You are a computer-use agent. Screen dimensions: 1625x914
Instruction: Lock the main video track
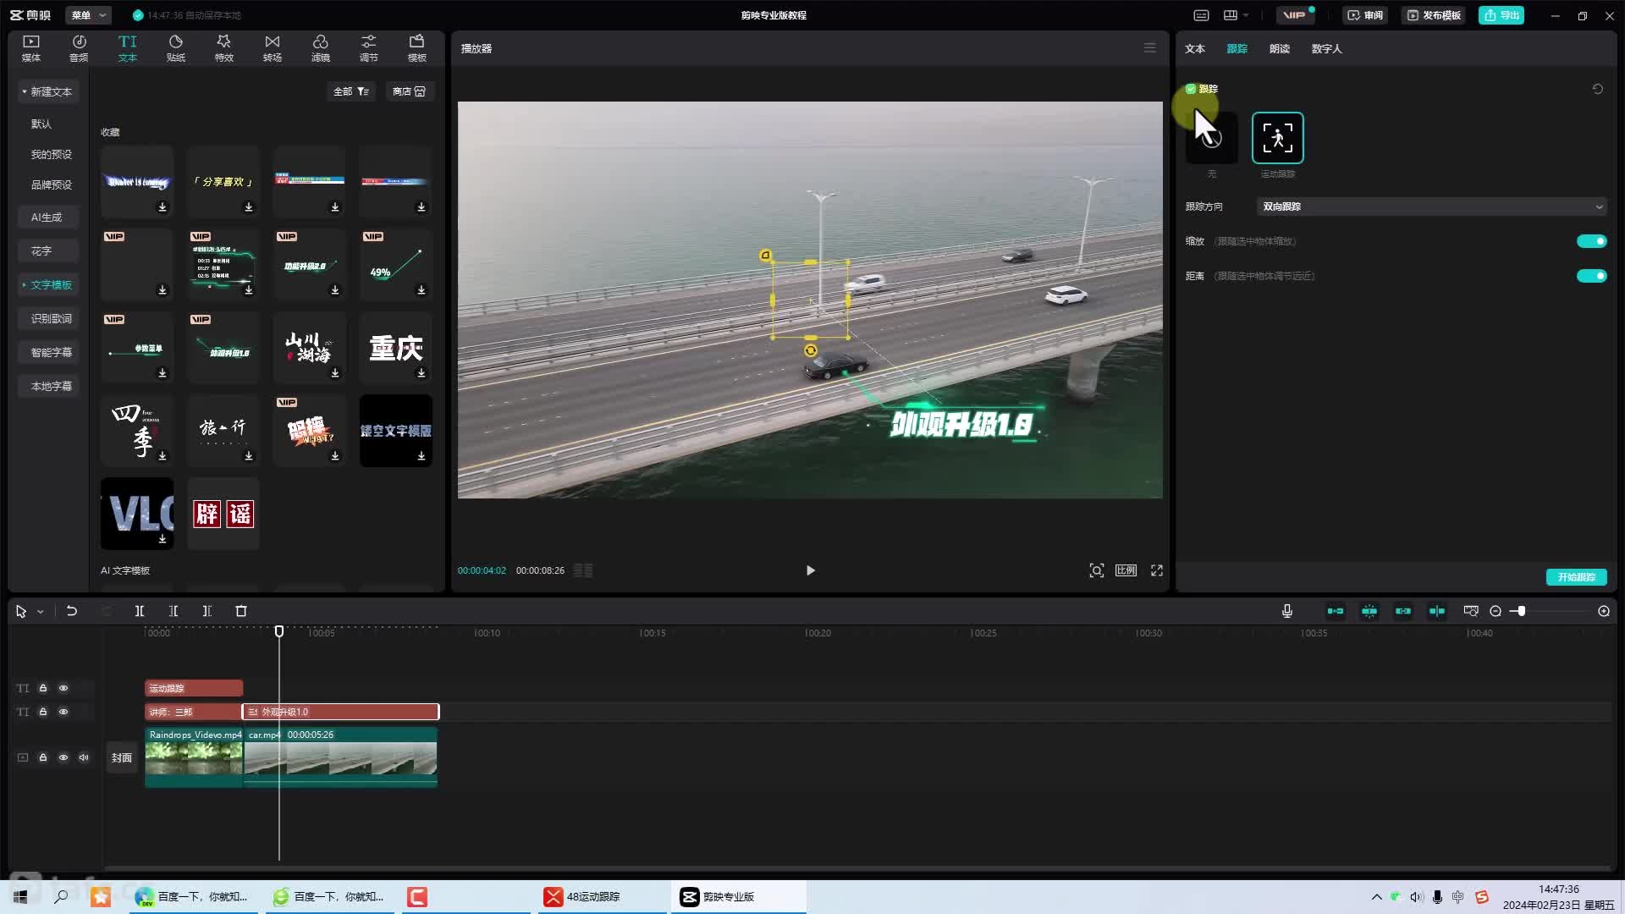pos(43,757)
